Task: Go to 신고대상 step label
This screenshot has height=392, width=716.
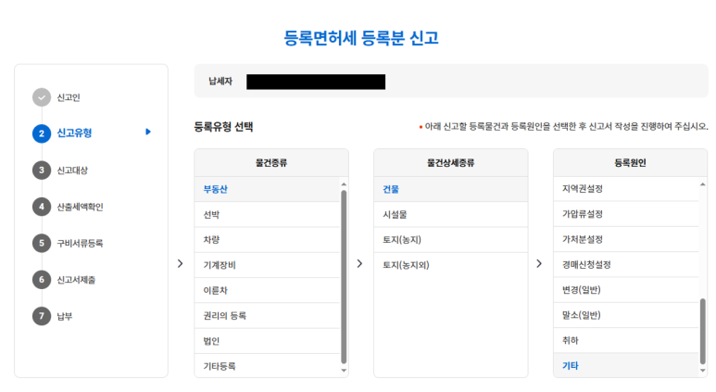Action: point(72,171)
